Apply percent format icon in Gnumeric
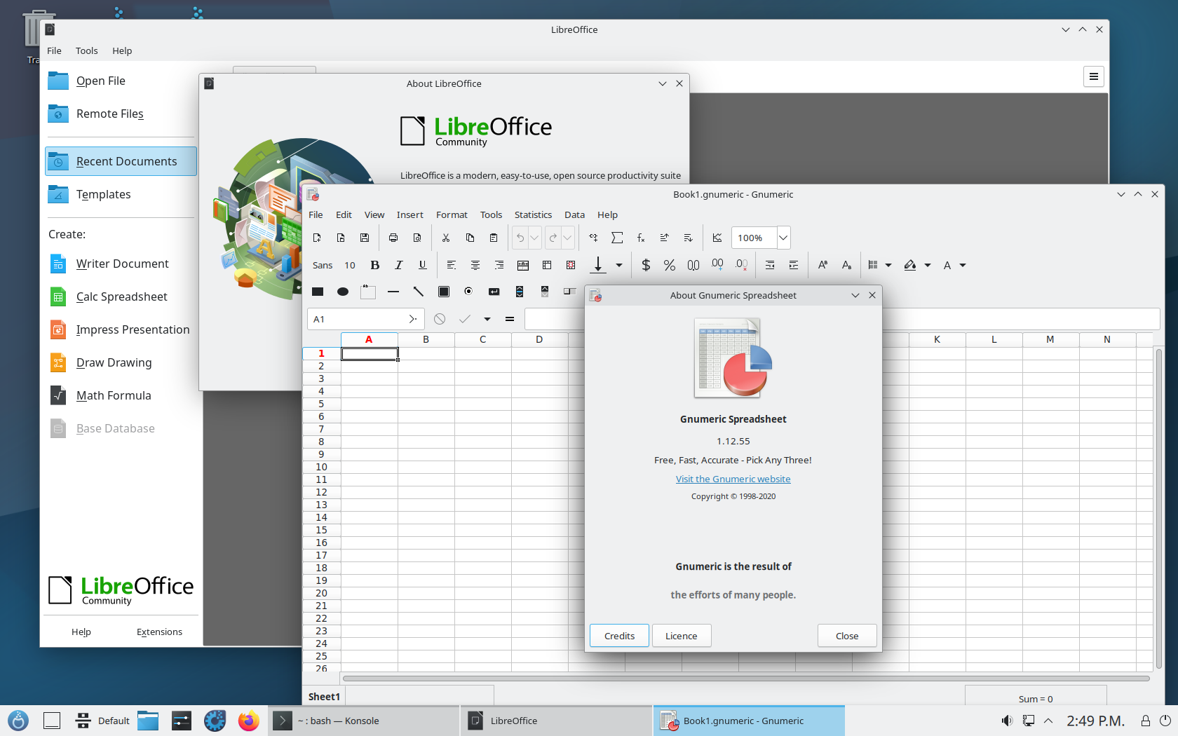The height and width of the screenshot is (736, 1178). coord(670,265)
